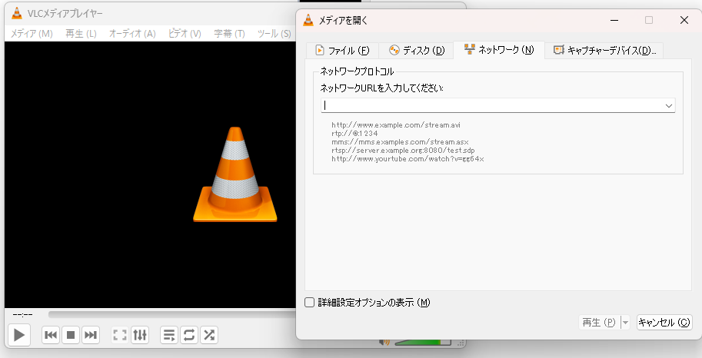Open the オーディオ (A) menu
The width and height of the screenshot is (702, 358).
point(132,34)
